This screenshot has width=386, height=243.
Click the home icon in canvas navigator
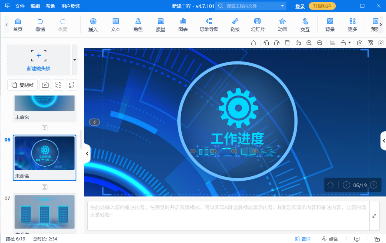tap(330, 185)
